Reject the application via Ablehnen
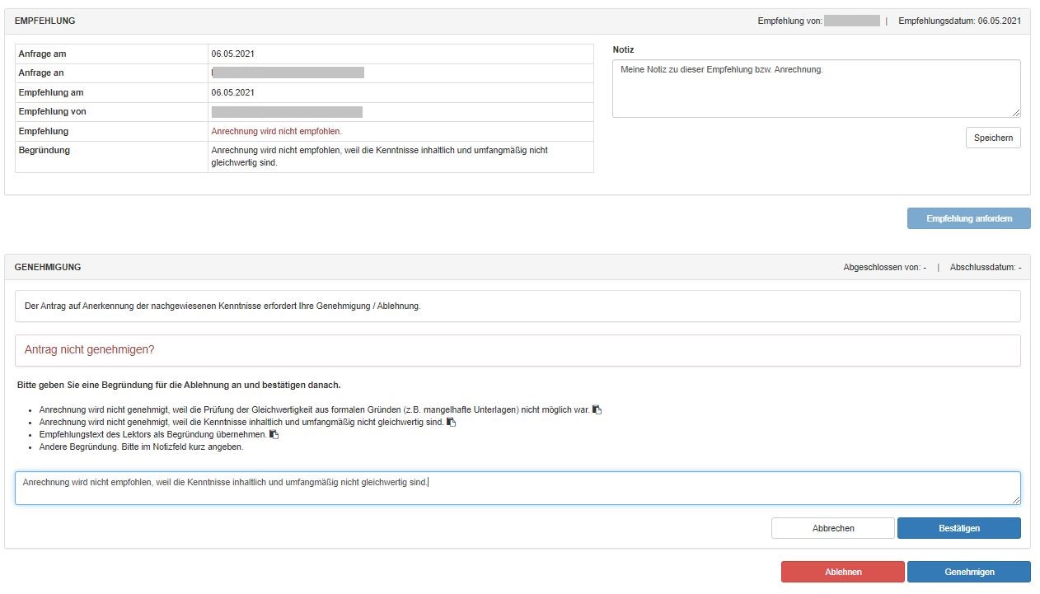The width and height of the screenshot is (1040, 594). point(842,572)
